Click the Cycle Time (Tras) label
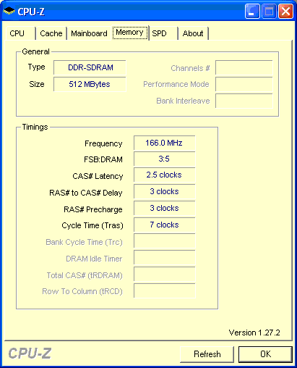 92,225
